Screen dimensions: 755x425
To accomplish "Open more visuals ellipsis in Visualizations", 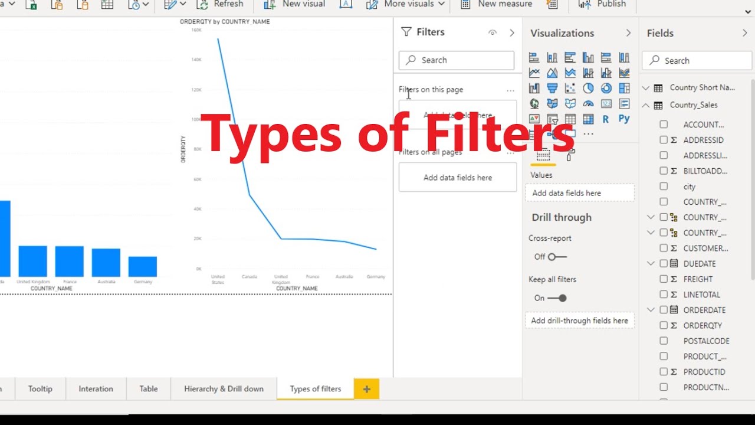I will pyautogui.click(x=588, y=134).
